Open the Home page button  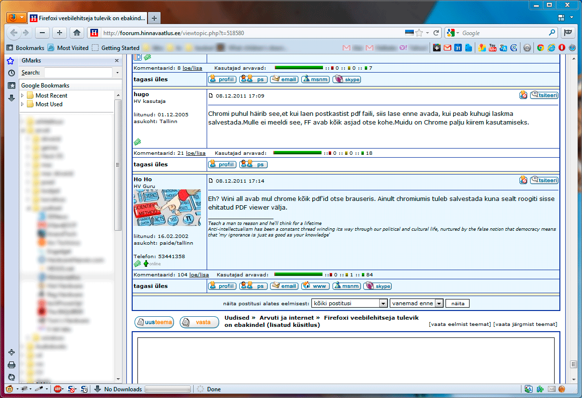(76, 33)
